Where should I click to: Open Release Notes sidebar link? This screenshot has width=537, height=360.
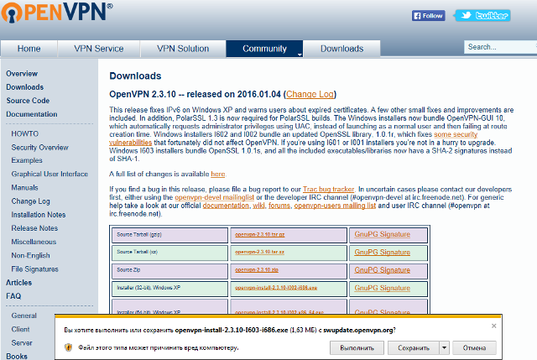pos(34,228)
